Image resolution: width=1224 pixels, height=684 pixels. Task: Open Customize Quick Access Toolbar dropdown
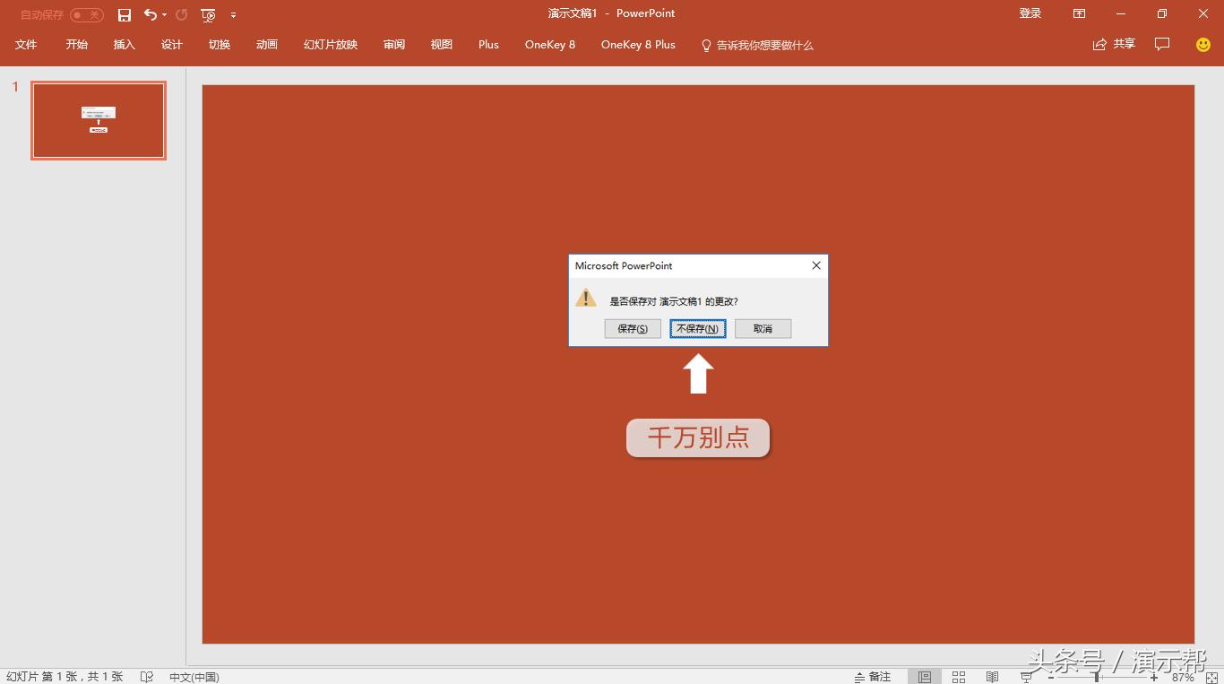click(x=233, y=15)
